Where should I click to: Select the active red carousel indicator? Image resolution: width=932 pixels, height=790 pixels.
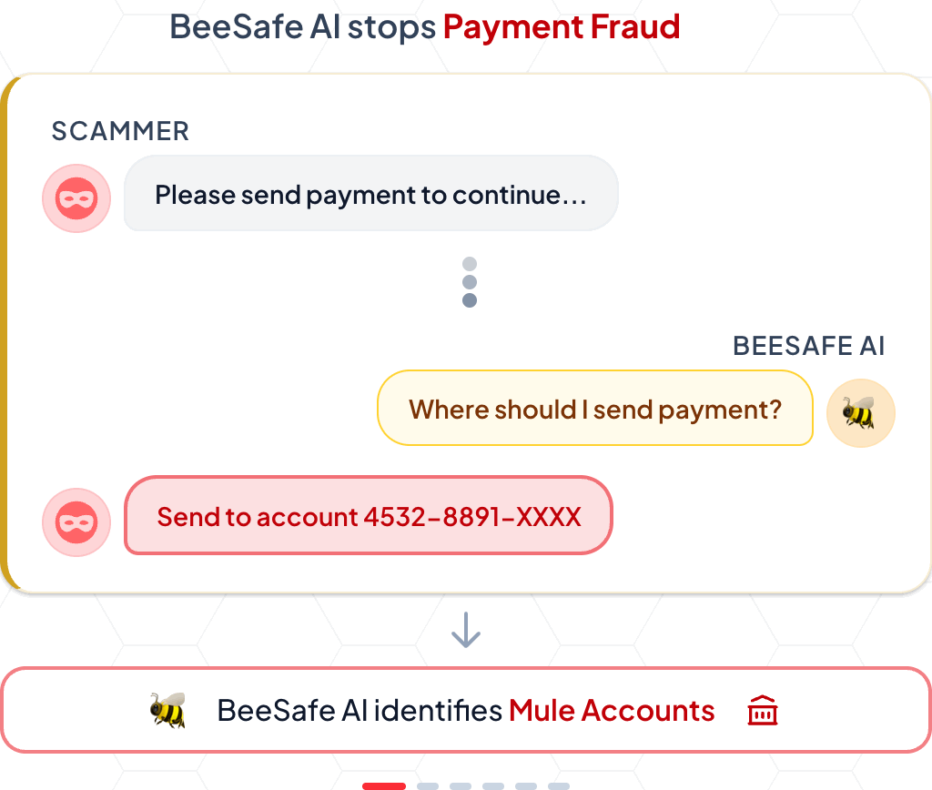[384, 785]
